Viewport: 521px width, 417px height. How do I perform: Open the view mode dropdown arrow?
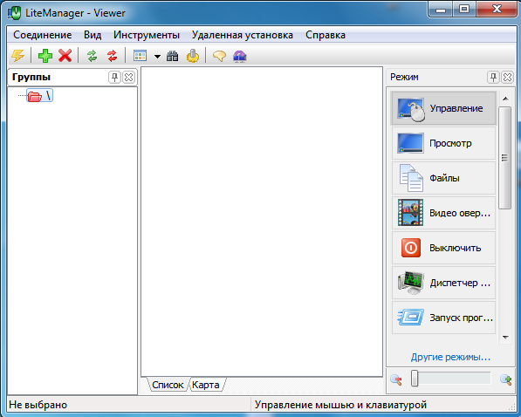[157, 57]
